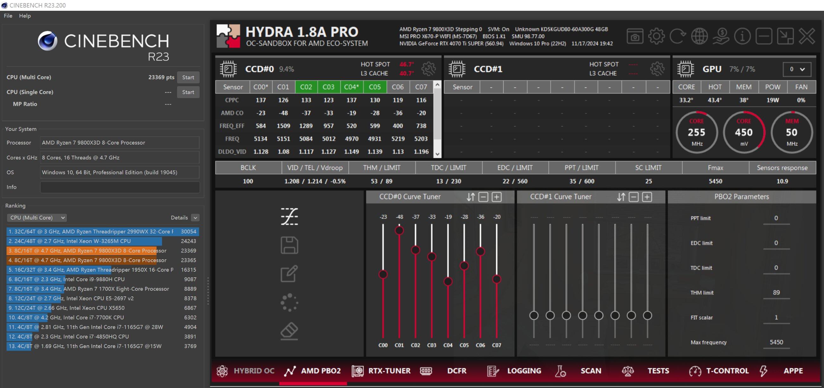Toggle core C07 column header

(421, 87)
